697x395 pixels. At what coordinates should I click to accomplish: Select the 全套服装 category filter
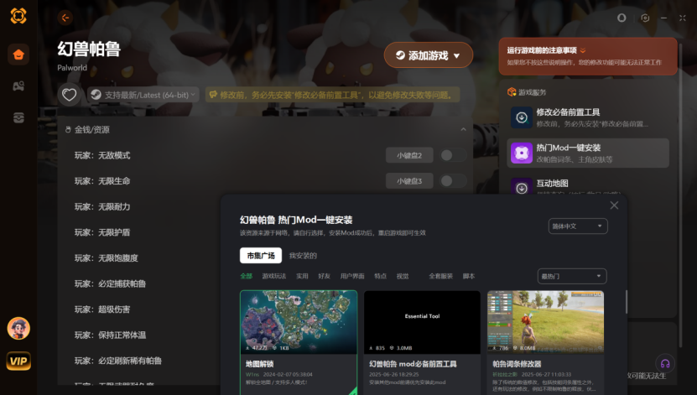click(x=440, y=277)
